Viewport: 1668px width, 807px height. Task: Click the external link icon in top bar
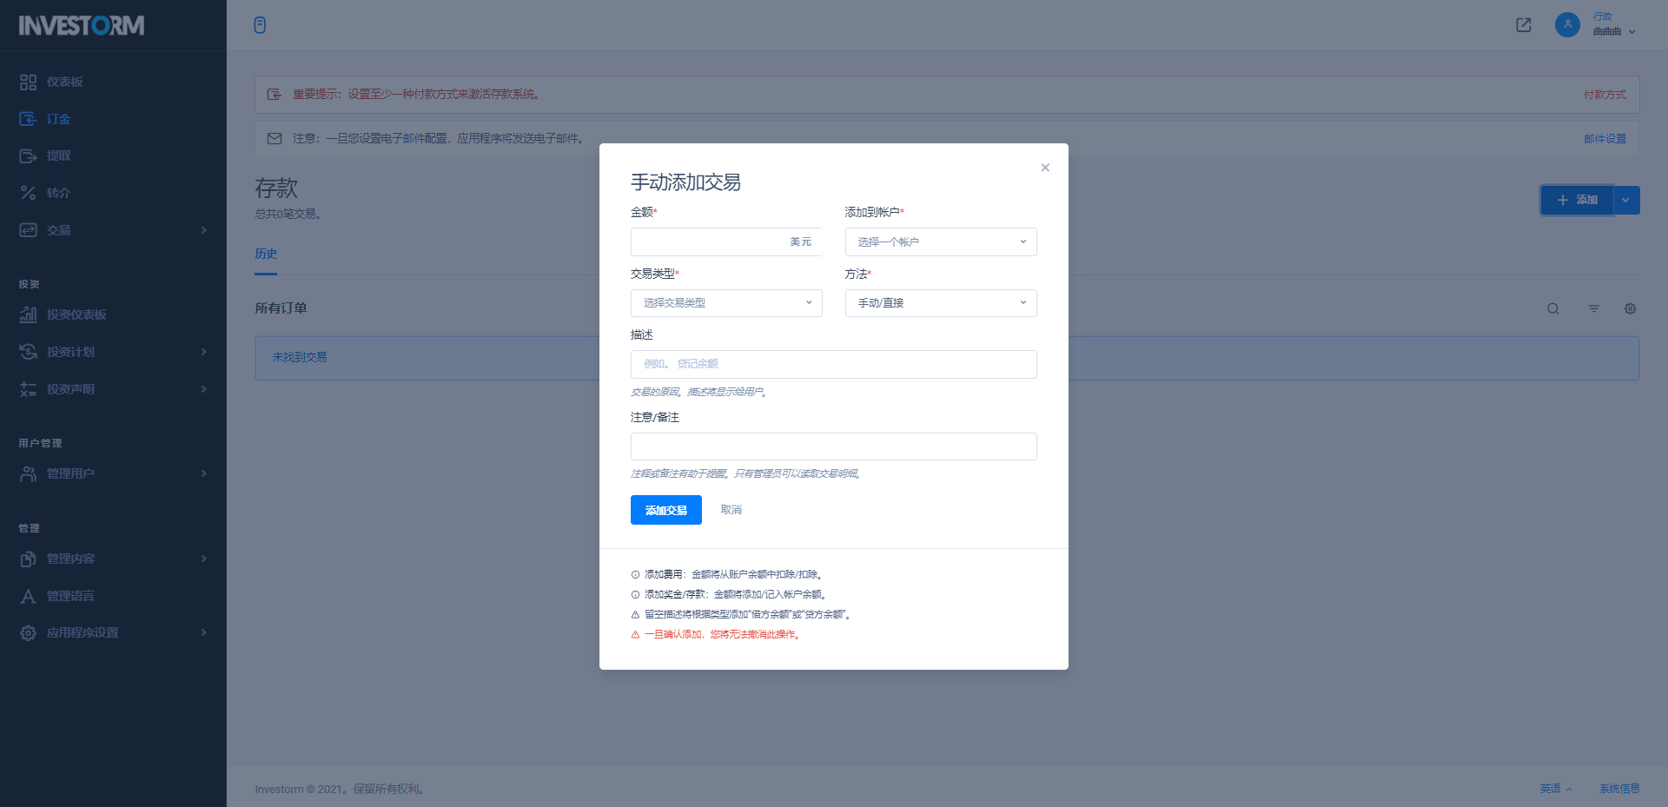pos(1523,25)
